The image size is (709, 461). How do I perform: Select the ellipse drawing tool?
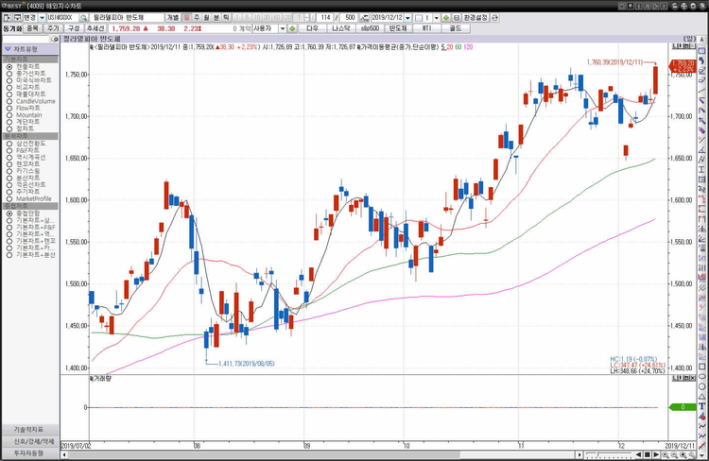point(701,377)
